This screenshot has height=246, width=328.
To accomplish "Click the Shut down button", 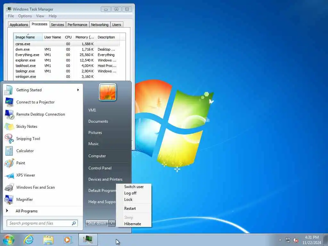I will (97, 223).
